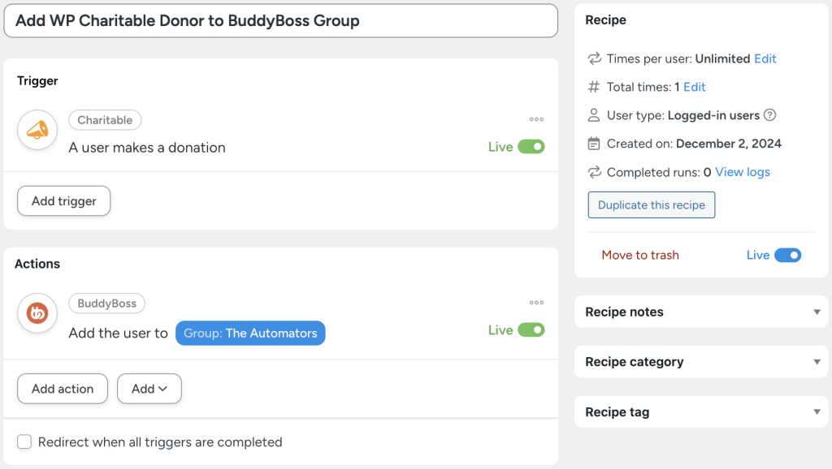Click the hash icon beside Total times
The height and width of the screenshot is (469, 832).
point(593,87)
